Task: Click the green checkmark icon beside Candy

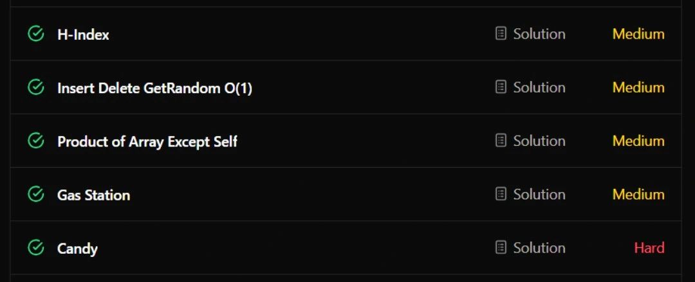Action: point(36,247)
